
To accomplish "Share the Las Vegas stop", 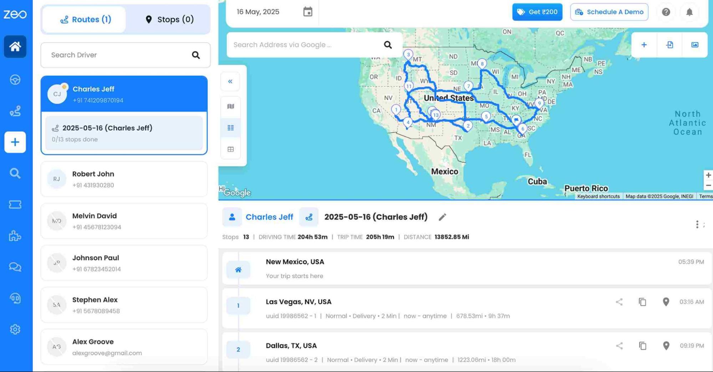I will [x=620, y=302].
